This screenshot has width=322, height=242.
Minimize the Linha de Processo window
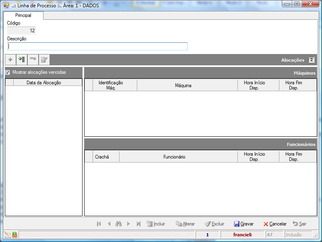click(x=287, y=4)
